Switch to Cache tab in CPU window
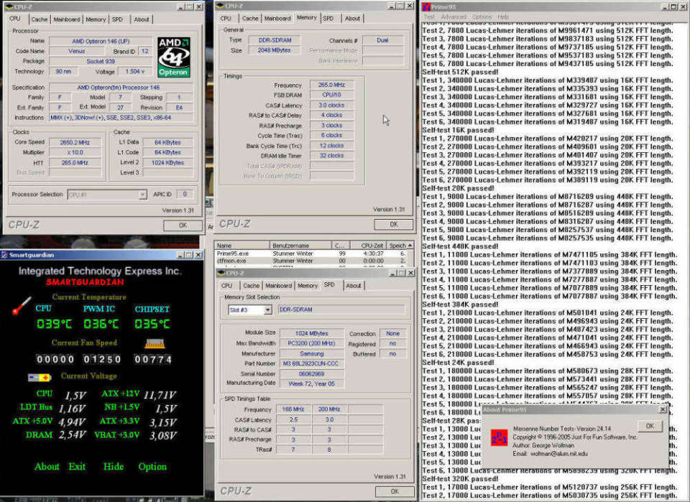This screenshot has width=690, height=502. [39, 19]
